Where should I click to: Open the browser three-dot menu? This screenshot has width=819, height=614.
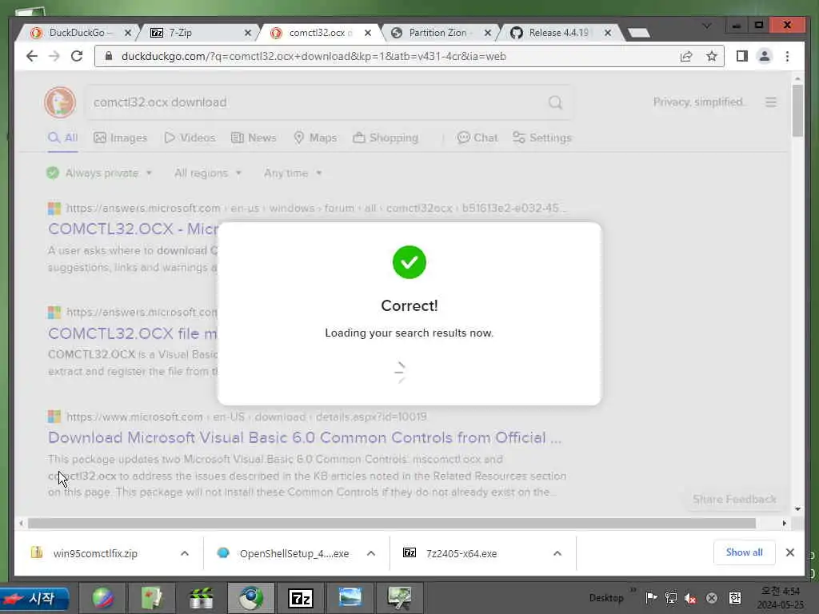(x=787, y=57)
